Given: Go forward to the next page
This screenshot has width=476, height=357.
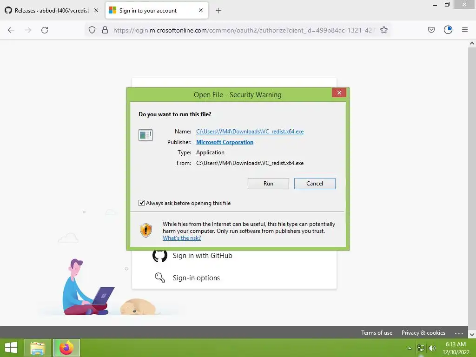Looking at the screenshot, I should tap(28, 30).
